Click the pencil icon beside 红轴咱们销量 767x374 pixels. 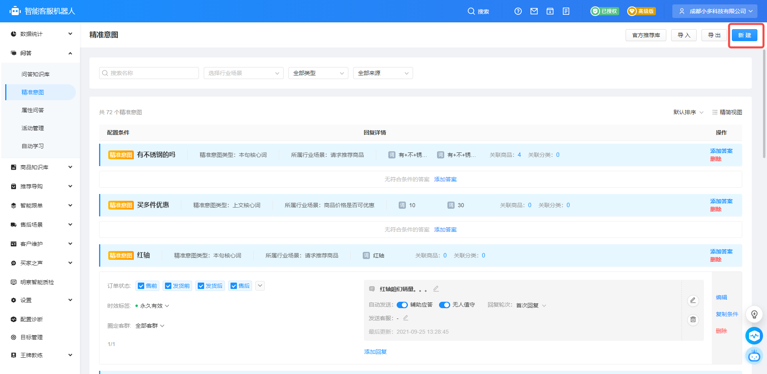(436, 289)
